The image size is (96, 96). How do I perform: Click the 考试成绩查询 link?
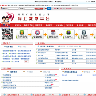(x=7, y=75)
